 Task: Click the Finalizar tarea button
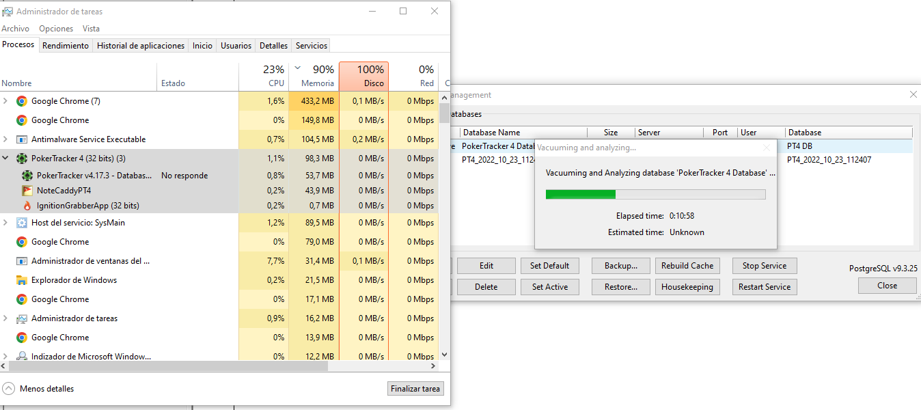415,389
